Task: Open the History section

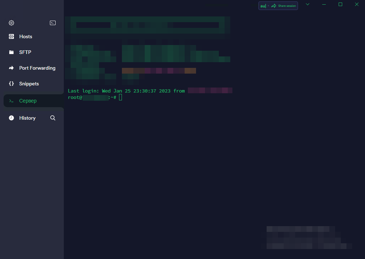Action: (x=27, y=118)
